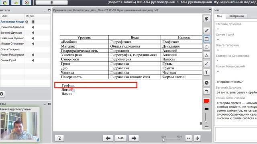Select the pencil drawing tool
This screenshot has height=144, width=257.
click(206, 30)
